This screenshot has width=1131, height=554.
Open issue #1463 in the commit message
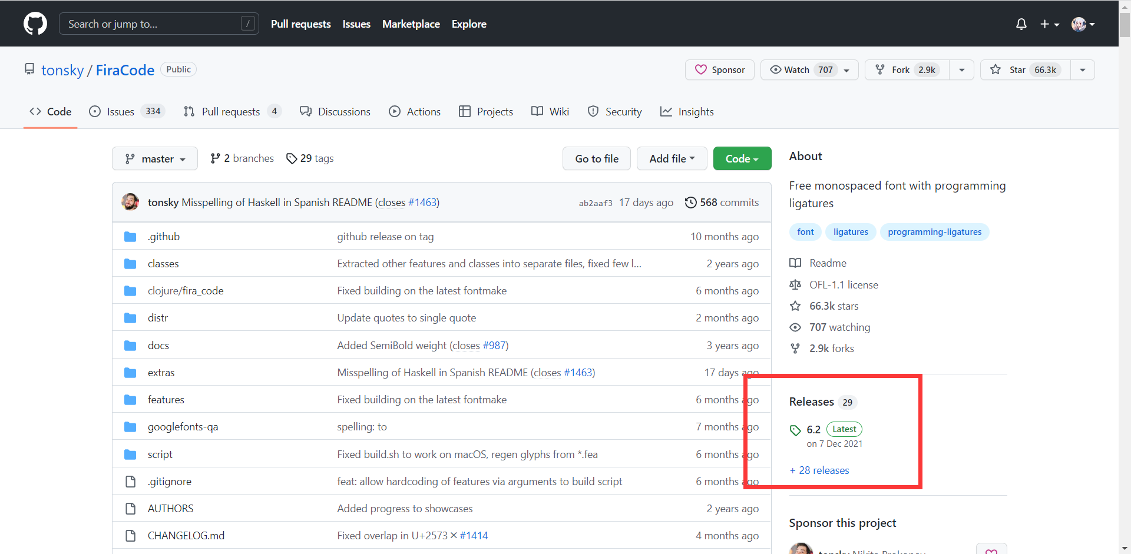click(422, 203)
